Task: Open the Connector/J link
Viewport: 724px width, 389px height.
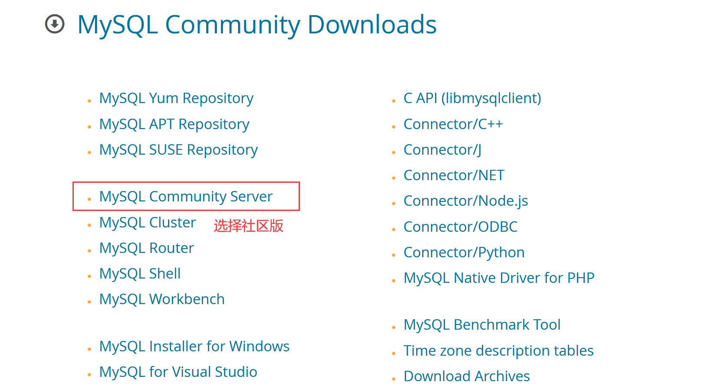Action: pos(442,150)
